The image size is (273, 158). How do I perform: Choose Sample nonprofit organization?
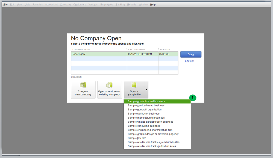[157, 110]
